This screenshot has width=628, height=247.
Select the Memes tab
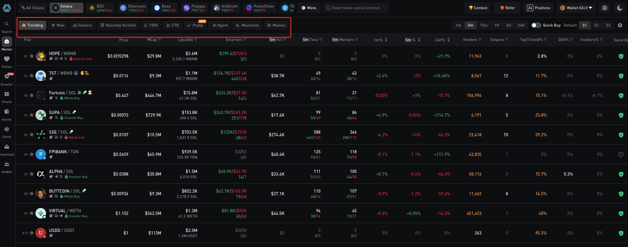276,25
